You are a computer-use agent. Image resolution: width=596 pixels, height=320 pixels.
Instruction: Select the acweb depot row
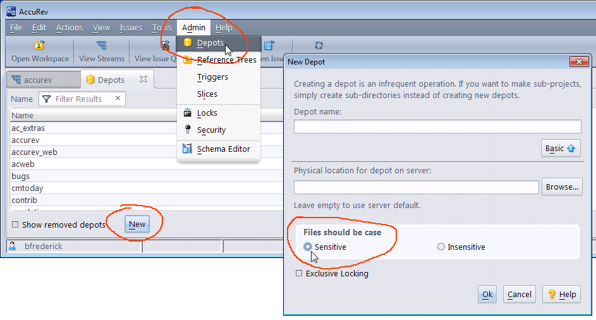pos(147,164)
